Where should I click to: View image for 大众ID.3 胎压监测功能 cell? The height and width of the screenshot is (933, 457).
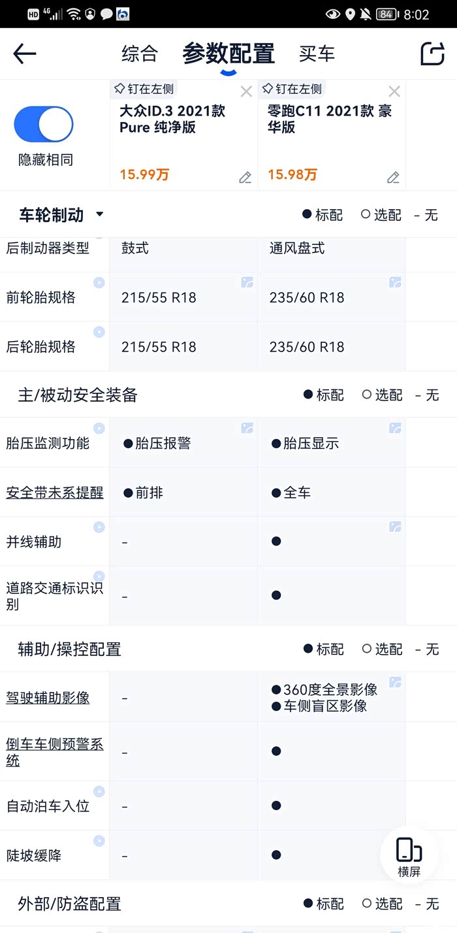247,429
